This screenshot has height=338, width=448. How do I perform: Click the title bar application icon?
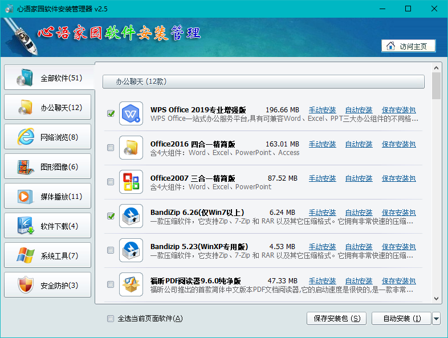click(10, 9)
